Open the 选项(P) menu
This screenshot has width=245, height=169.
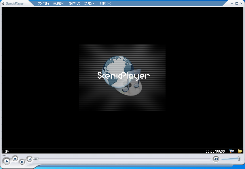pos(90,3)
